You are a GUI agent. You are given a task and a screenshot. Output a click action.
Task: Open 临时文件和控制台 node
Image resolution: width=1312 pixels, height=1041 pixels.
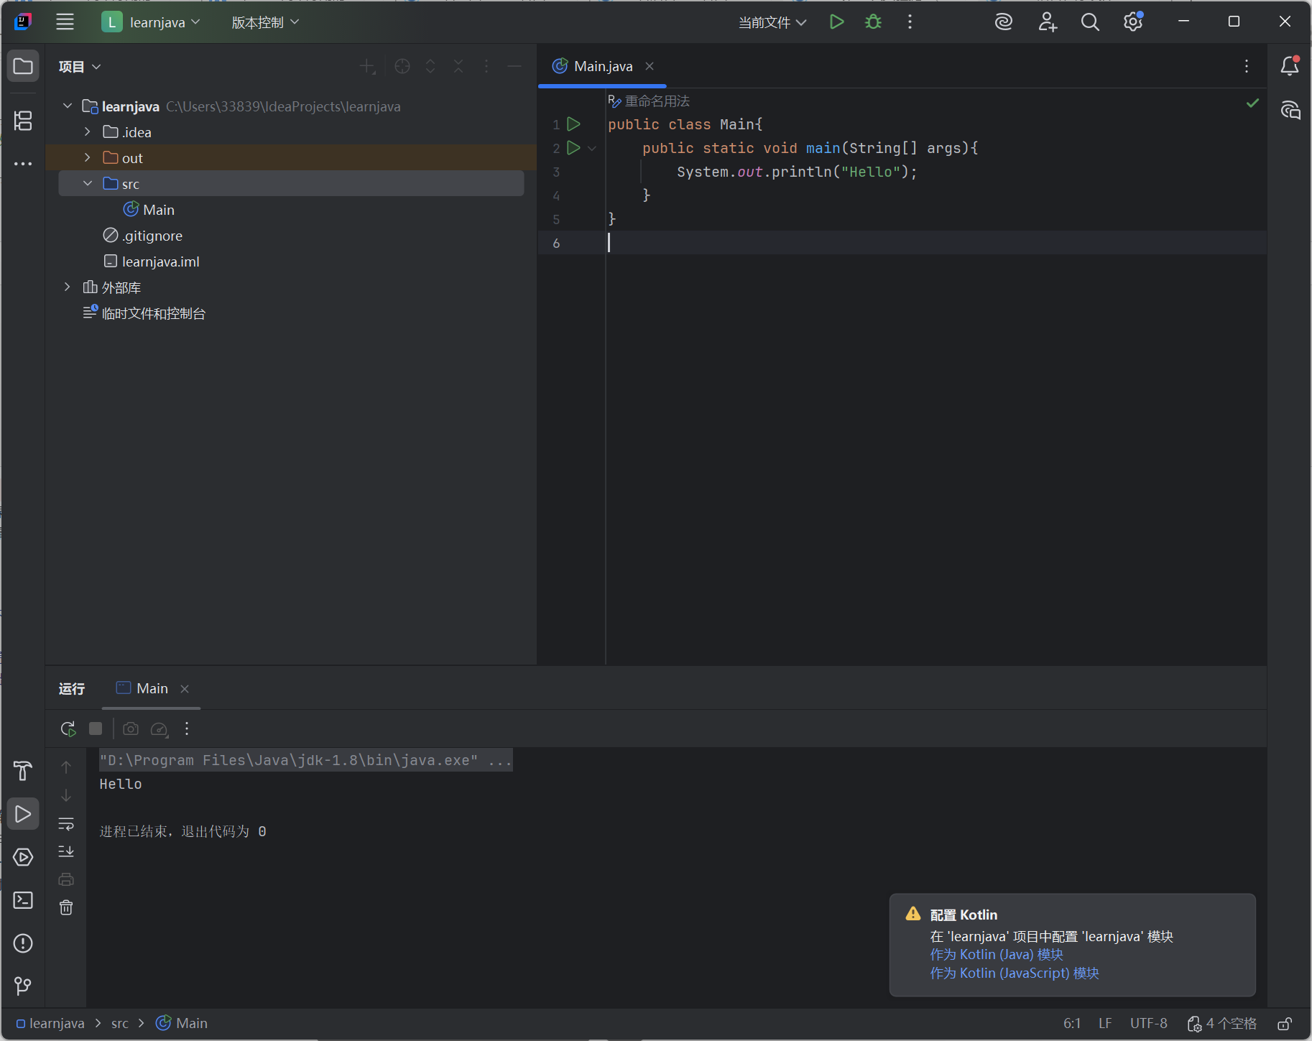[x=144, y=313]
